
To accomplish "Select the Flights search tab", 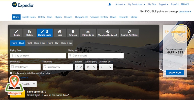I will click(16, 33).
